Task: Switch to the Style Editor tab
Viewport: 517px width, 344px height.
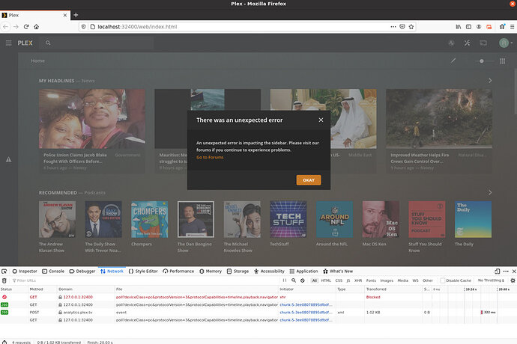Action: tap(143, 271)
